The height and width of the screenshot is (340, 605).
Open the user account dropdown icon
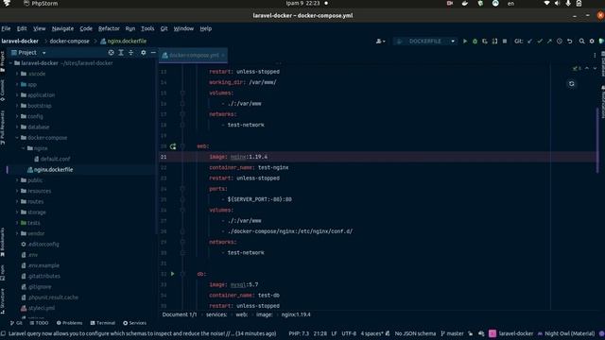[380, 42]
